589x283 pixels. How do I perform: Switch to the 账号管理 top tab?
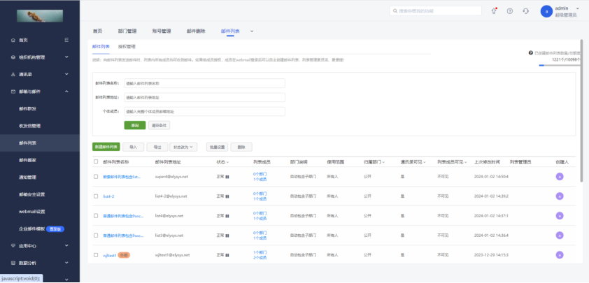[x=162, y=31]
